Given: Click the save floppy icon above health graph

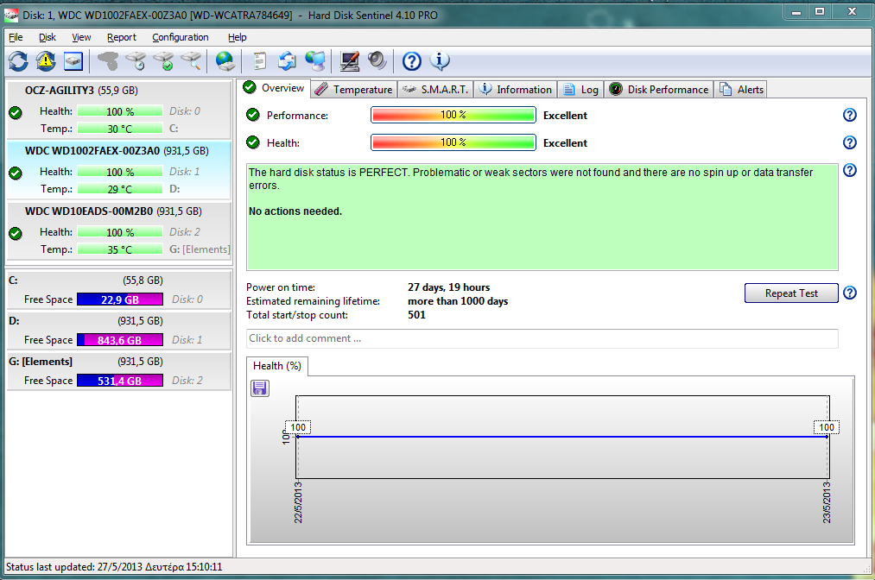Looking at the screenshot, I should click(260, 388).
